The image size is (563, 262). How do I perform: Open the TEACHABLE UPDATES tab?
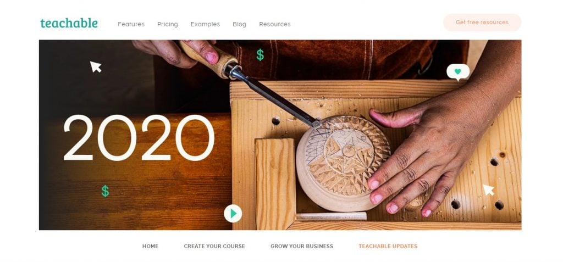388,246
